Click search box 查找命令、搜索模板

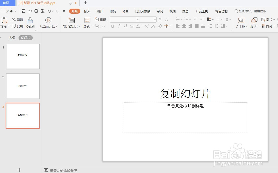pos(250,11)
